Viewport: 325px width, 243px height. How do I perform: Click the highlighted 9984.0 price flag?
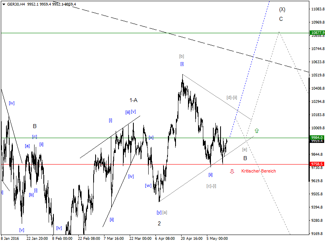(317, 137)
